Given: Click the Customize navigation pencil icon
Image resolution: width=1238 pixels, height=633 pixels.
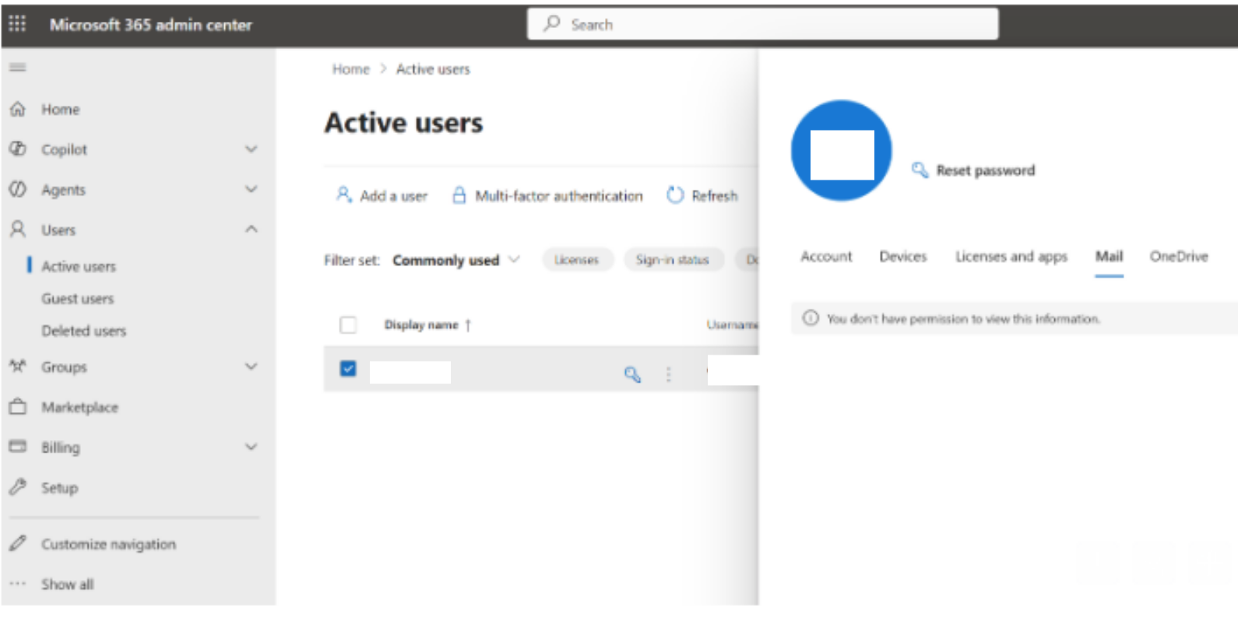Looking at the screenshot, I should [18, 544].
